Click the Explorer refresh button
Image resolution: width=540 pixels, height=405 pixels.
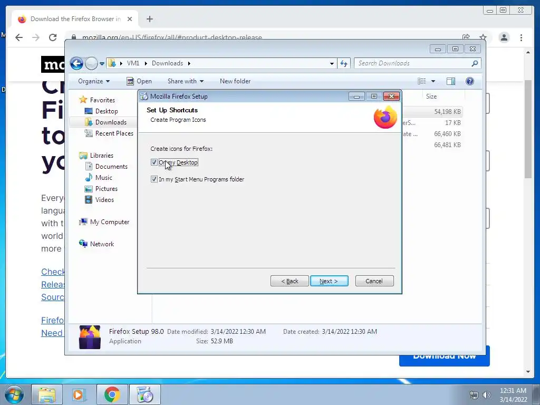[344, 63]
